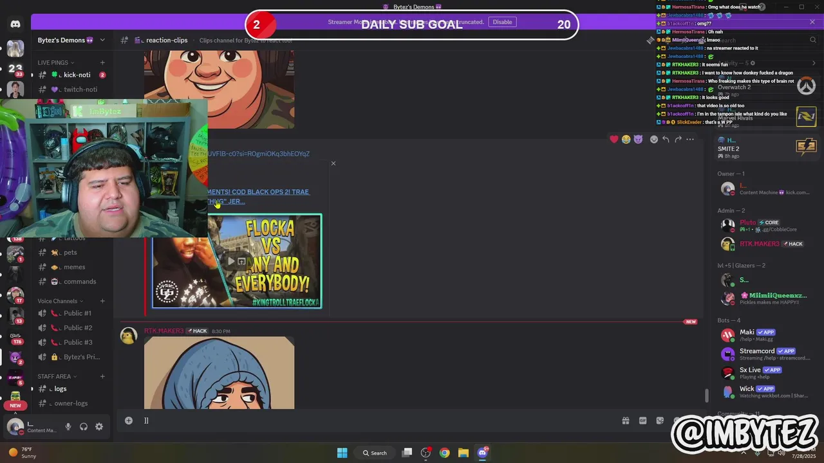
Task: Open Windows Start menu
Action: pos(342,453)
